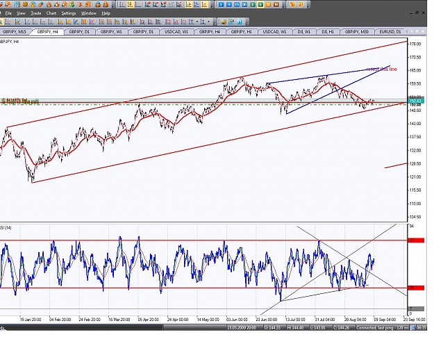Open the View menu
The height and width of the screenshot is (337, 434).
coord(21,13)
